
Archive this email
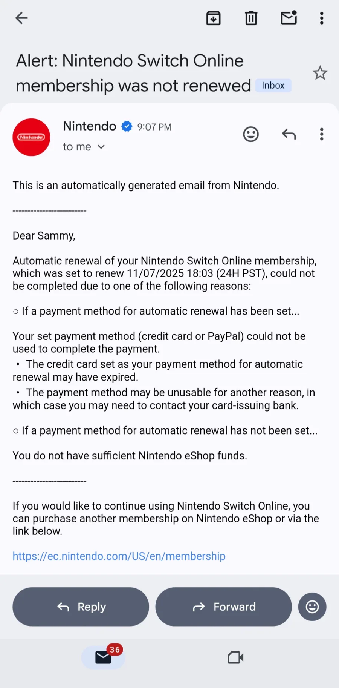click(213, 18)
